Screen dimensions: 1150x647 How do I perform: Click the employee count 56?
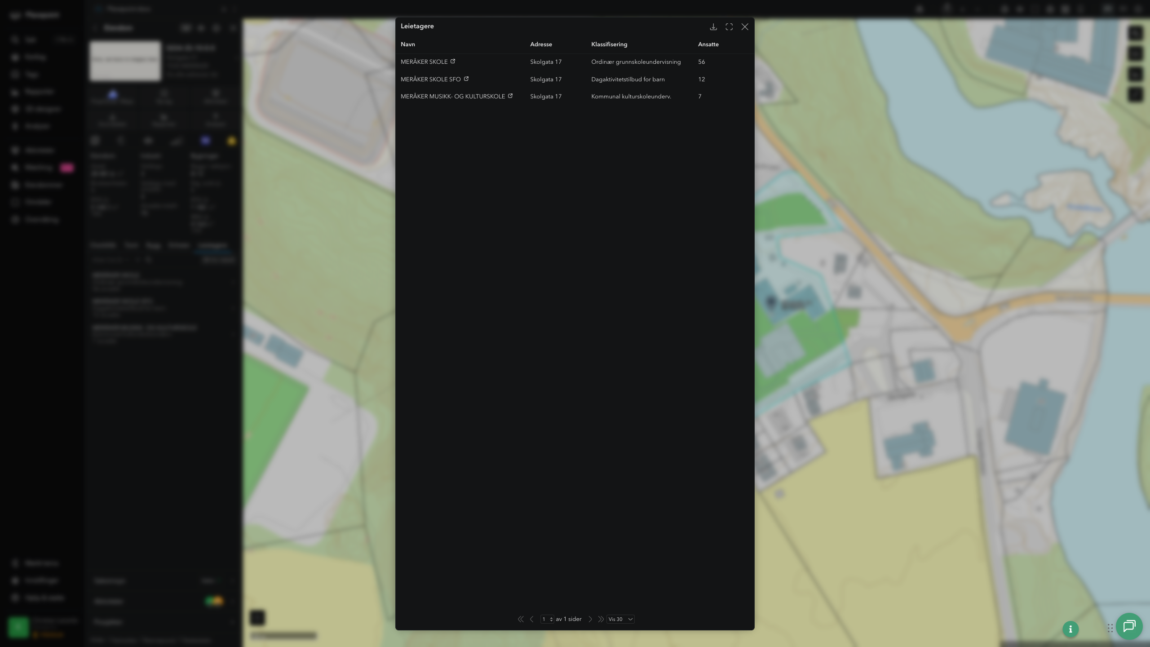tap(701, 62)
